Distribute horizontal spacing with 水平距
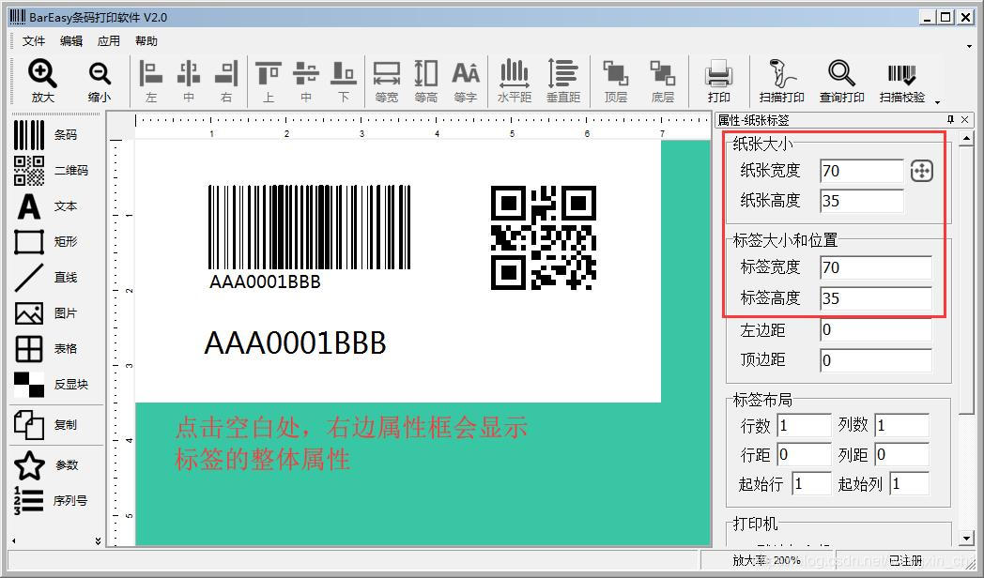This screenshot has width=984, height=578. coord(514,81)
